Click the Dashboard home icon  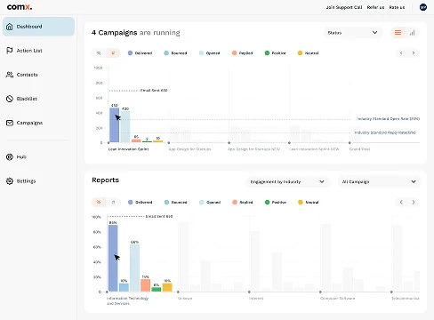point(10,27)
